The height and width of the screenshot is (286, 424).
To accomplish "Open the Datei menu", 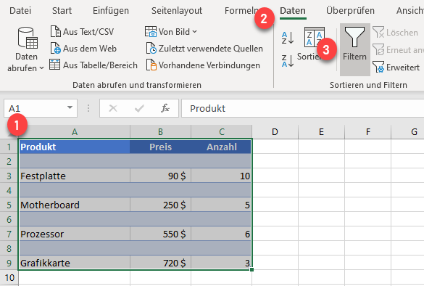I will click(20, 11).
